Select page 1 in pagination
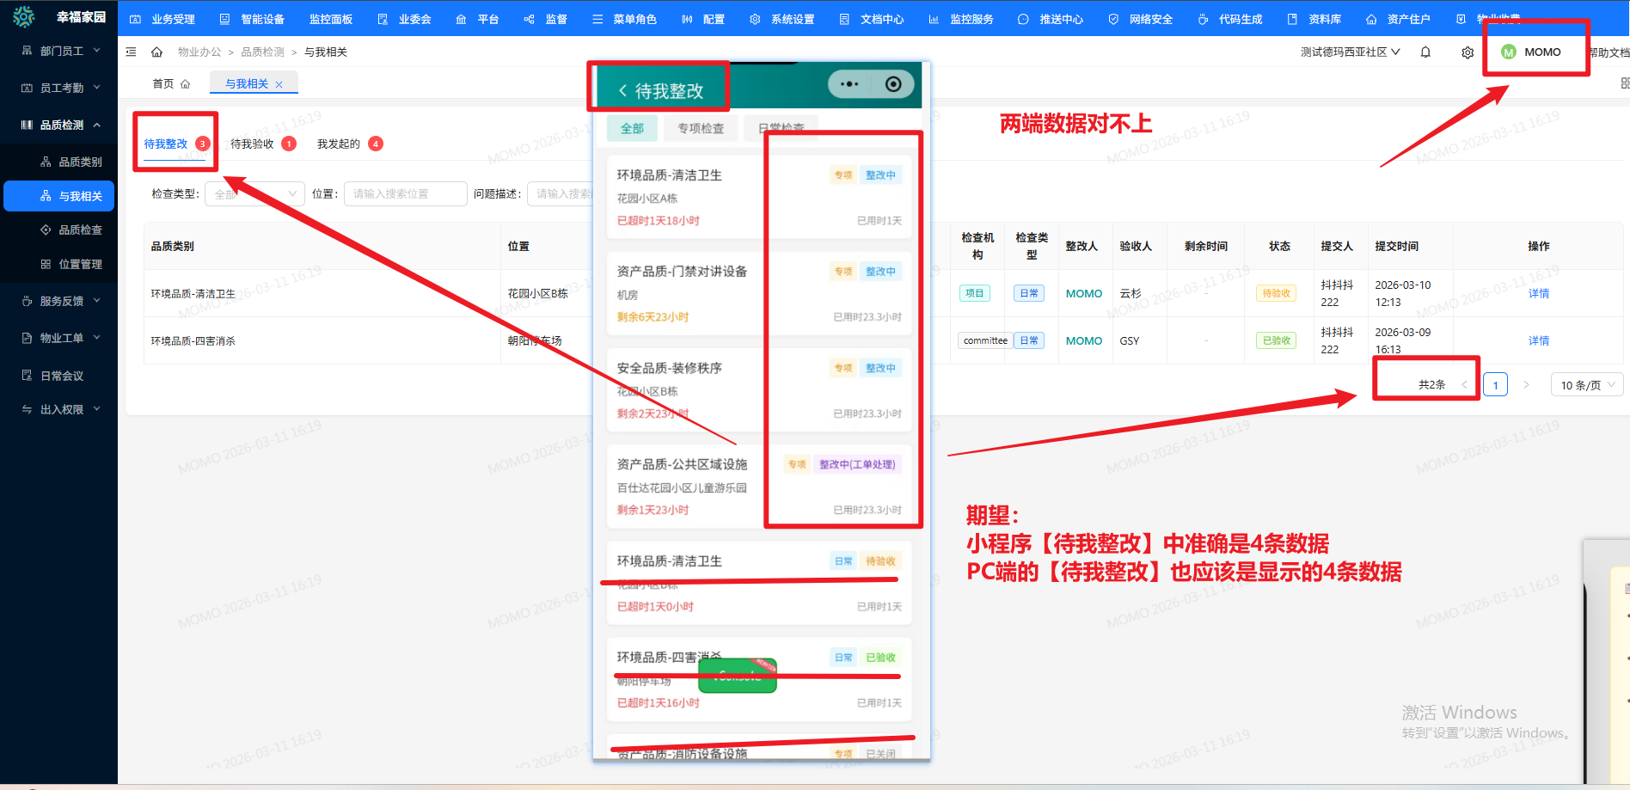 (x=1495, y=385)
